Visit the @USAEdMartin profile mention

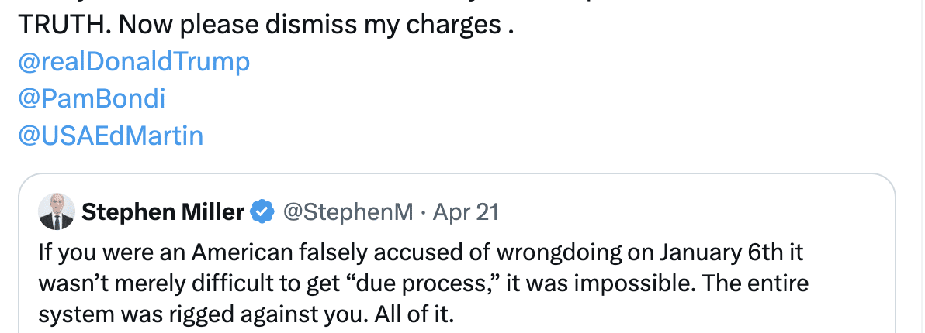coord(109,136)
